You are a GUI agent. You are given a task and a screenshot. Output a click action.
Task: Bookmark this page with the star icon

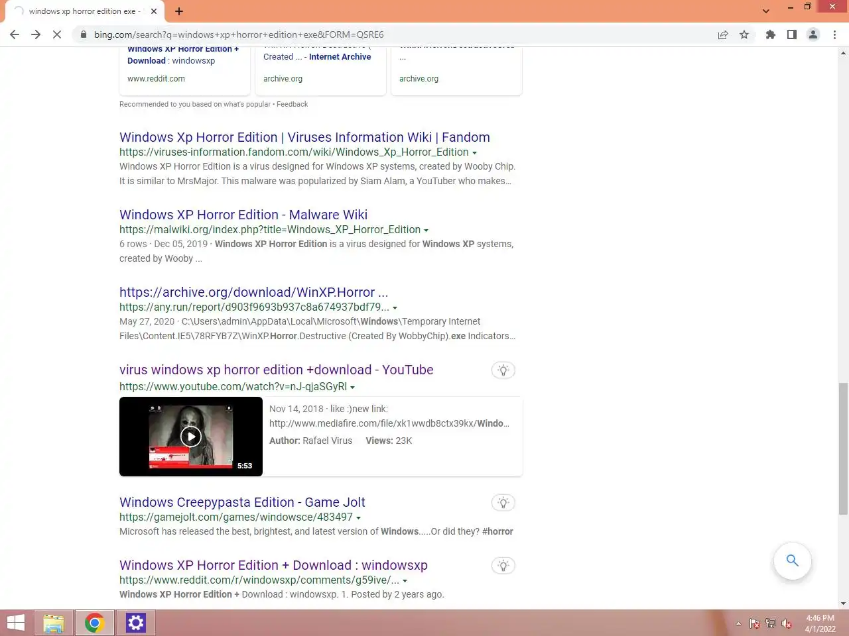point(744,34)
